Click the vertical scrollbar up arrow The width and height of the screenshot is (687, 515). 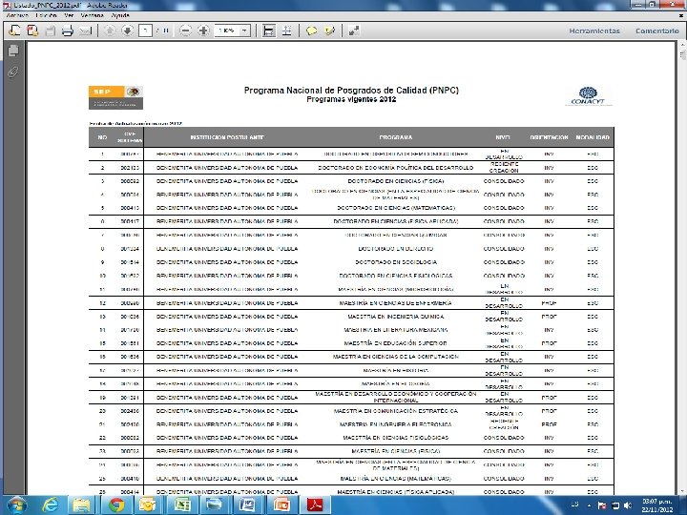tap(683, 45)
